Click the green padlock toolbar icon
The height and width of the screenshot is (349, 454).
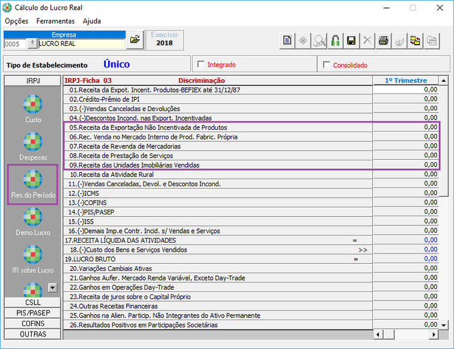(335, 40)
